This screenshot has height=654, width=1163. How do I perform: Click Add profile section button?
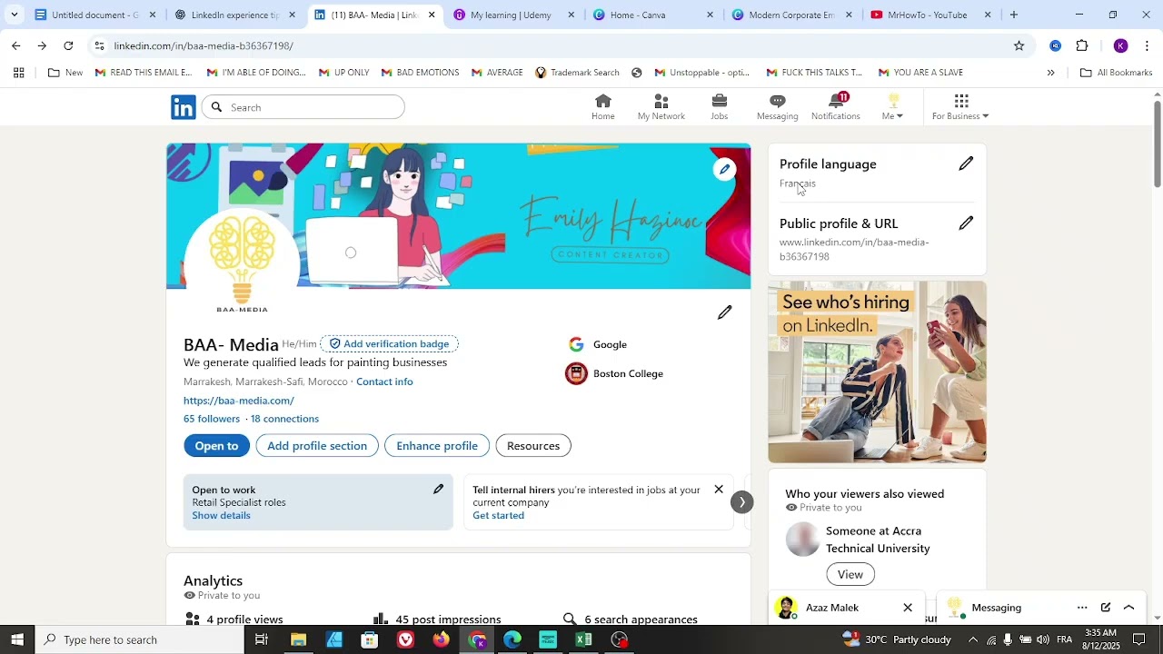(x=317, y=446)
